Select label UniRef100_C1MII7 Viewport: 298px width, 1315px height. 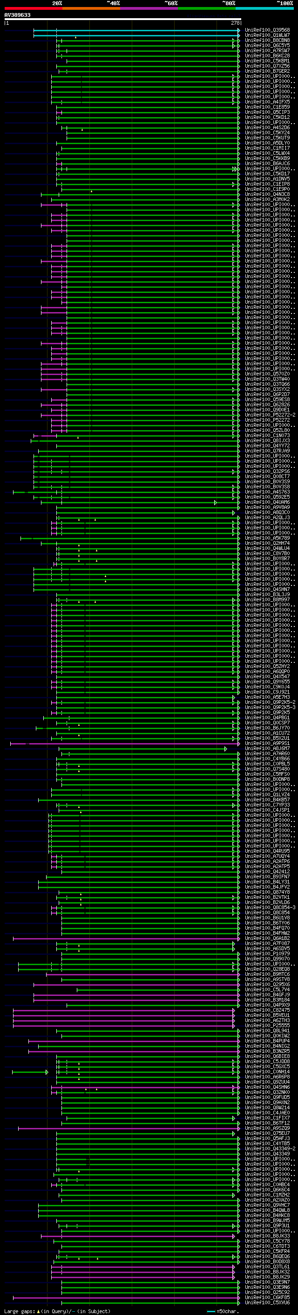click(x=267, y=148)
